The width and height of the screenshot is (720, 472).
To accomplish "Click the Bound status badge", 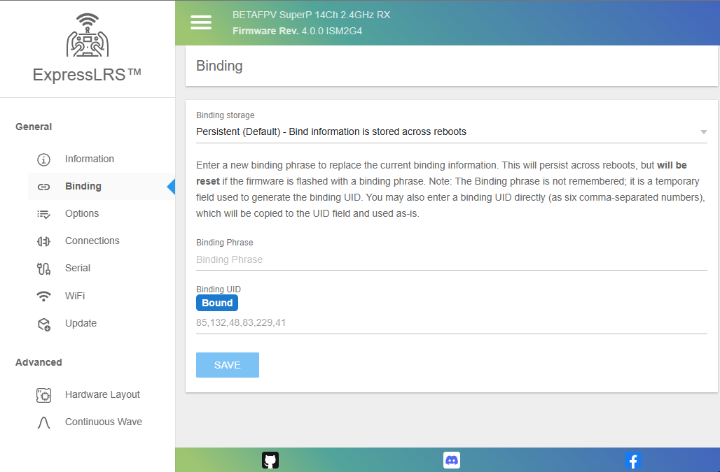I will click(x=217, y=303).
